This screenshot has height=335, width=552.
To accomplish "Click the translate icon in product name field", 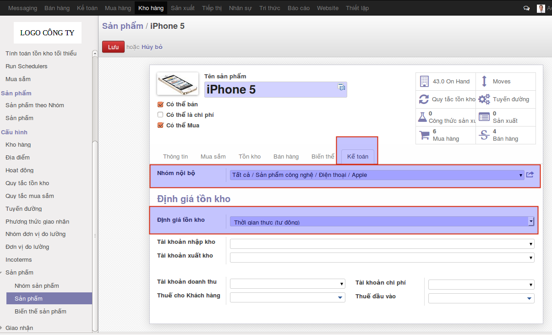I will coord(341,87).
